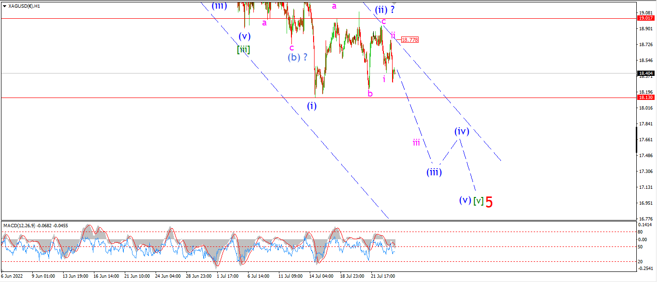
Task: Click the 14 Jul 04:00 date marker
Action: click(321, 276)
